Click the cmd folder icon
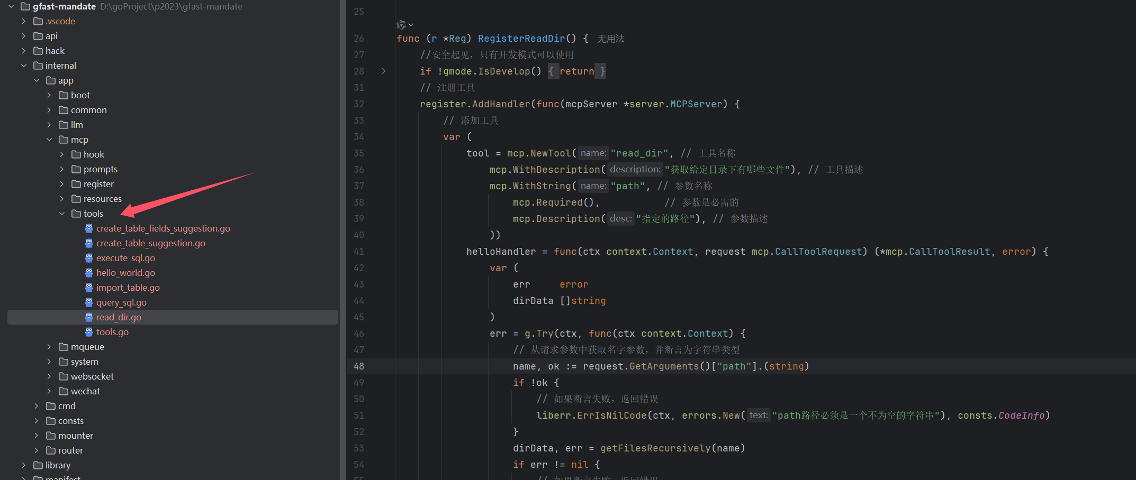 point(51,406)
